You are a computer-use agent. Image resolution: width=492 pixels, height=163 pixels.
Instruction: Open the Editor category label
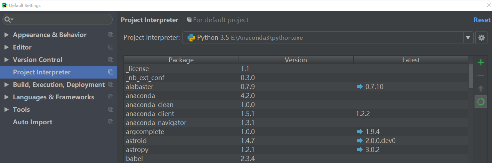click(22, 47)
